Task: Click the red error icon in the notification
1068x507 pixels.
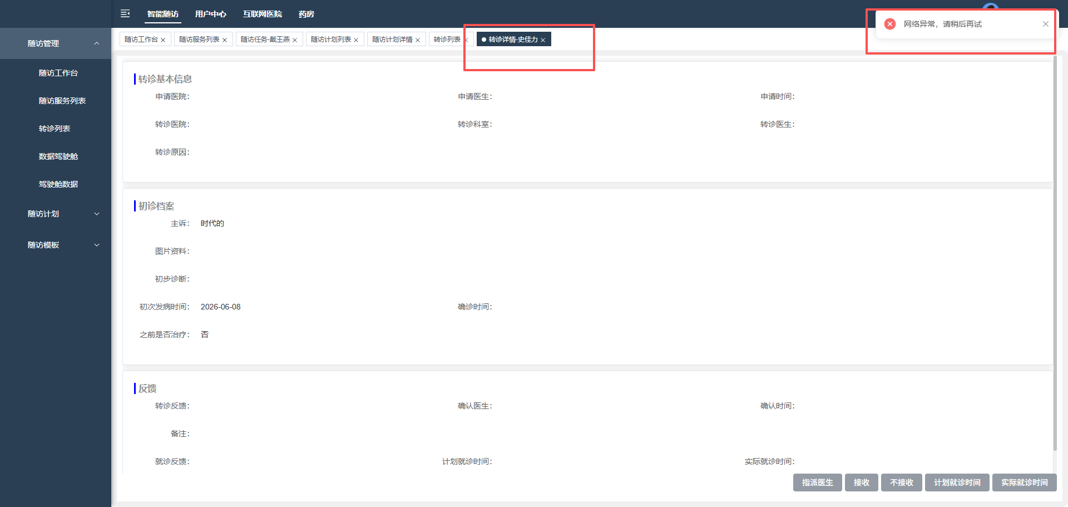Action: (890, 24)
